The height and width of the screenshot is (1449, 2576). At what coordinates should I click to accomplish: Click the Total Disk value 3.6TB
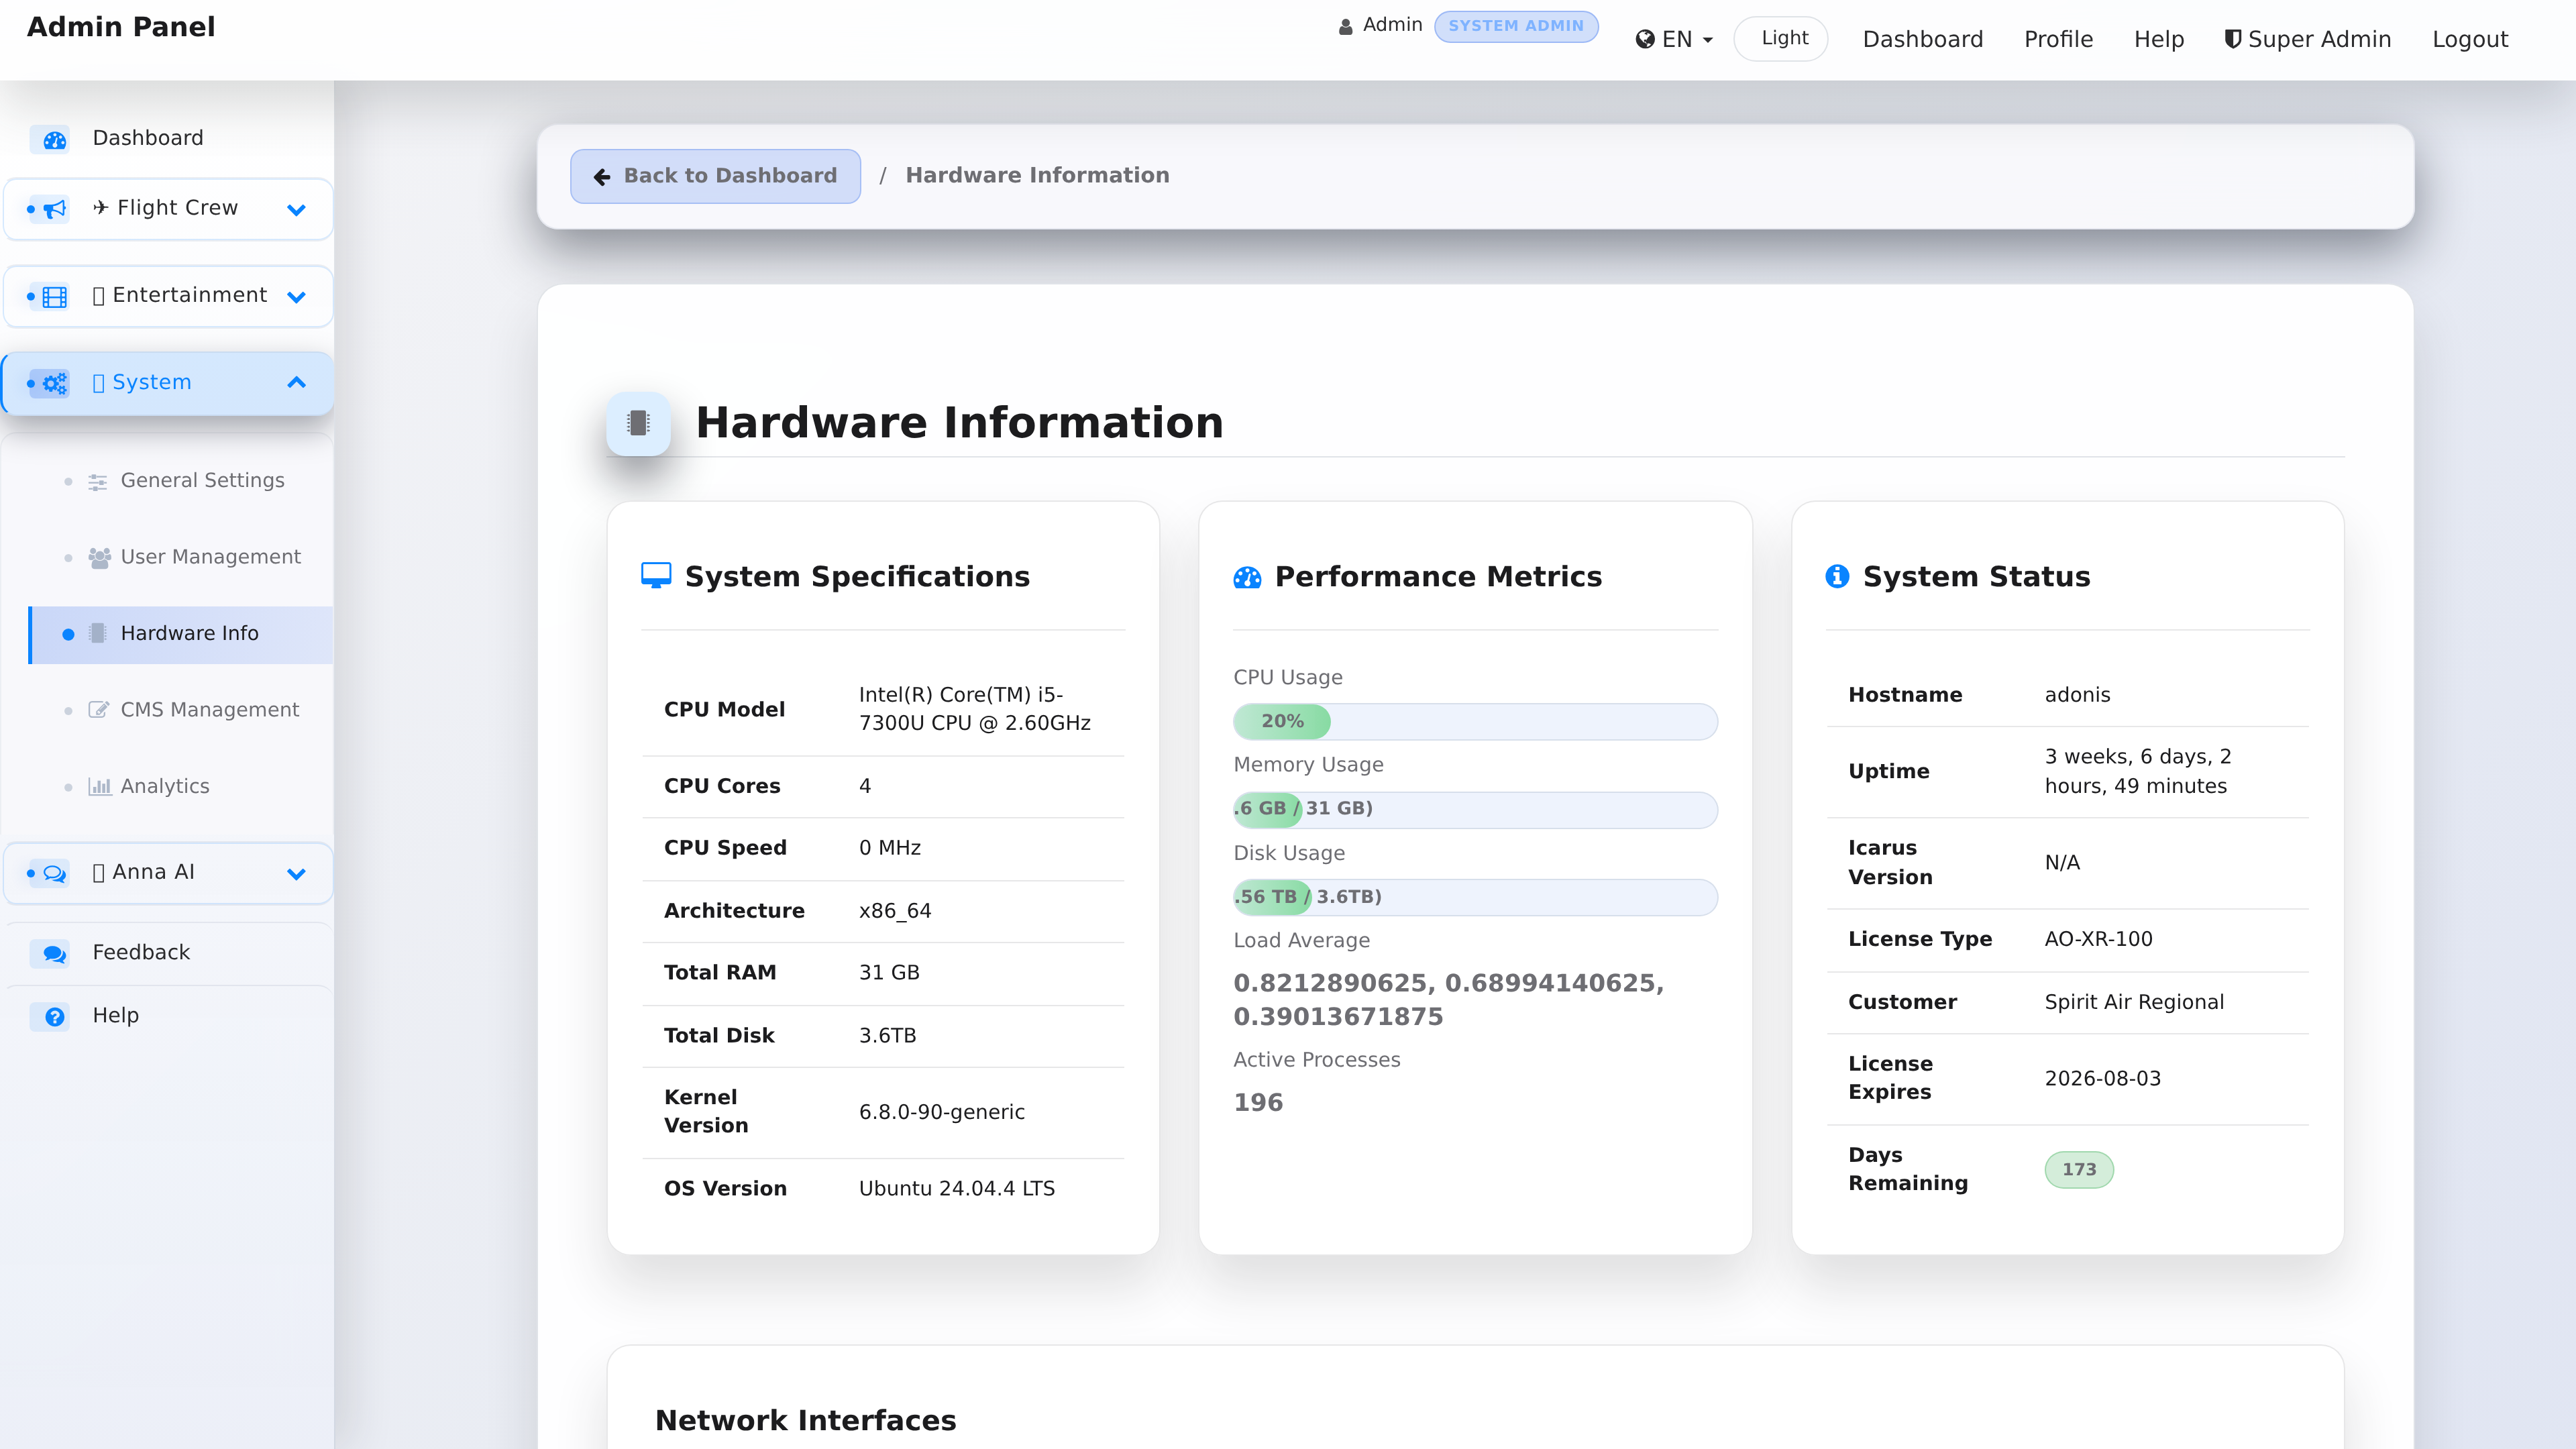point(887,1036)
